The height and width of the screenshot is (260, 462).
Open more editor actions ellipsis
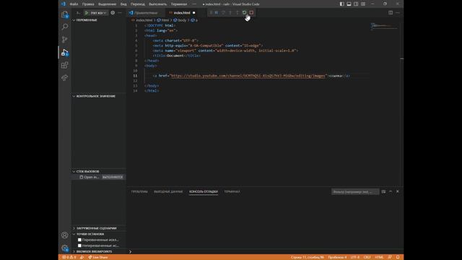pos(398,13)
